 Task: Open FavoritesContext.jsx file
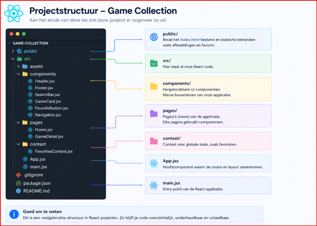click(54, 151)
